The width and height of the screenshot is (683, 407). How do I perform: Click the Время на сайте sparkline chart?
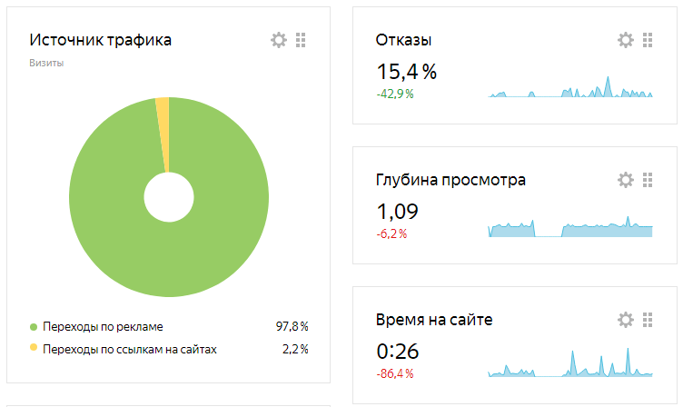(x=570, y=362)
